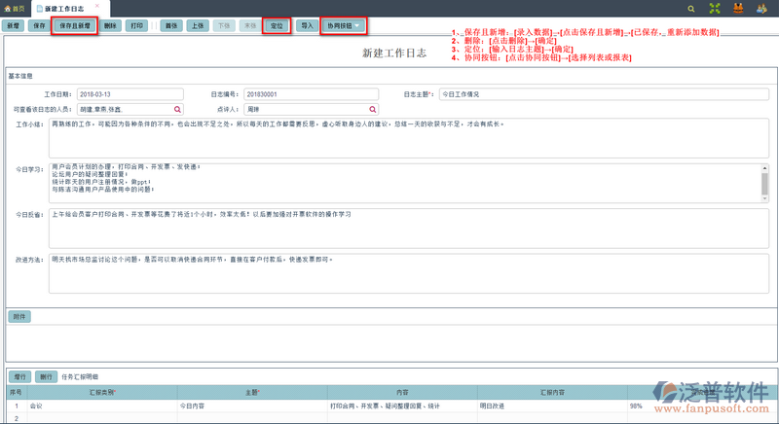
Task: Click the 基本信息 section header
Action: point(20,76)
